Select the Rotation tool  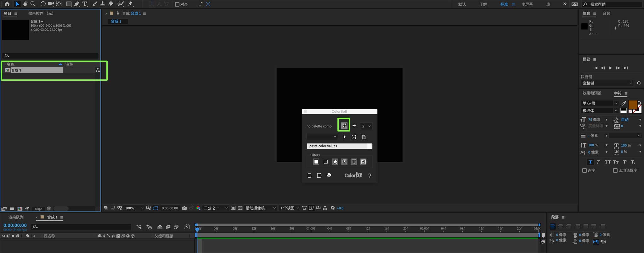click(x=43, y=4)
